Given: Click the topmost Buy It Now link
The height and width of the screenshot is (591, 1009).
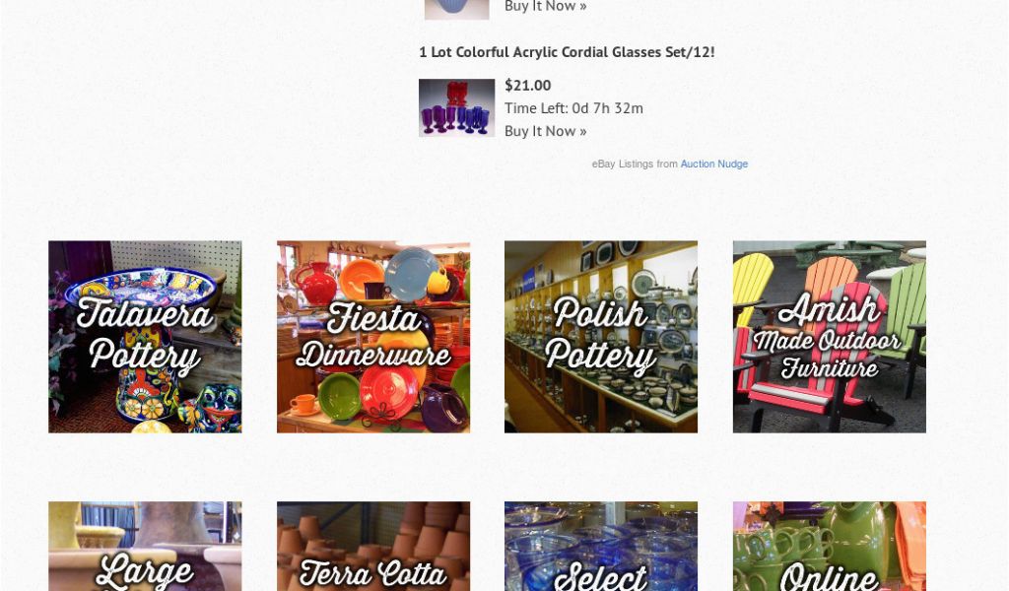Looking at the screenshot, I should [546, 7].
